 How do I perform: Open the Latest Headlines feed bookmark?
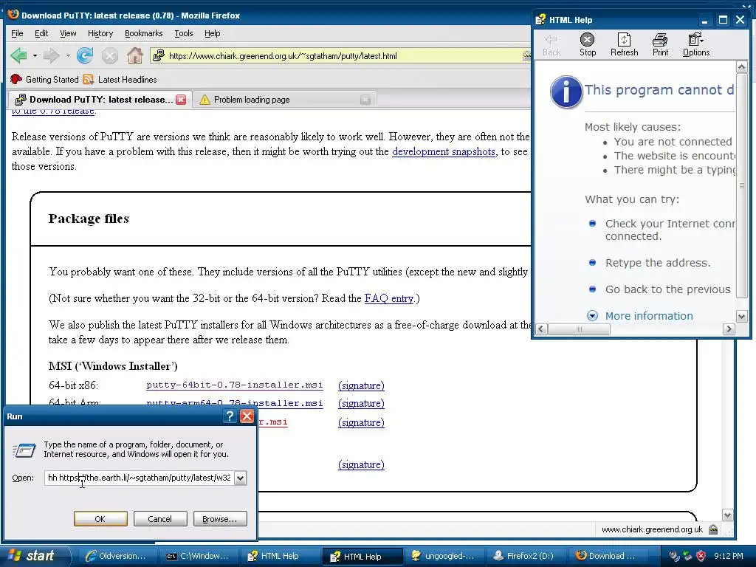(x=120, y=80)
